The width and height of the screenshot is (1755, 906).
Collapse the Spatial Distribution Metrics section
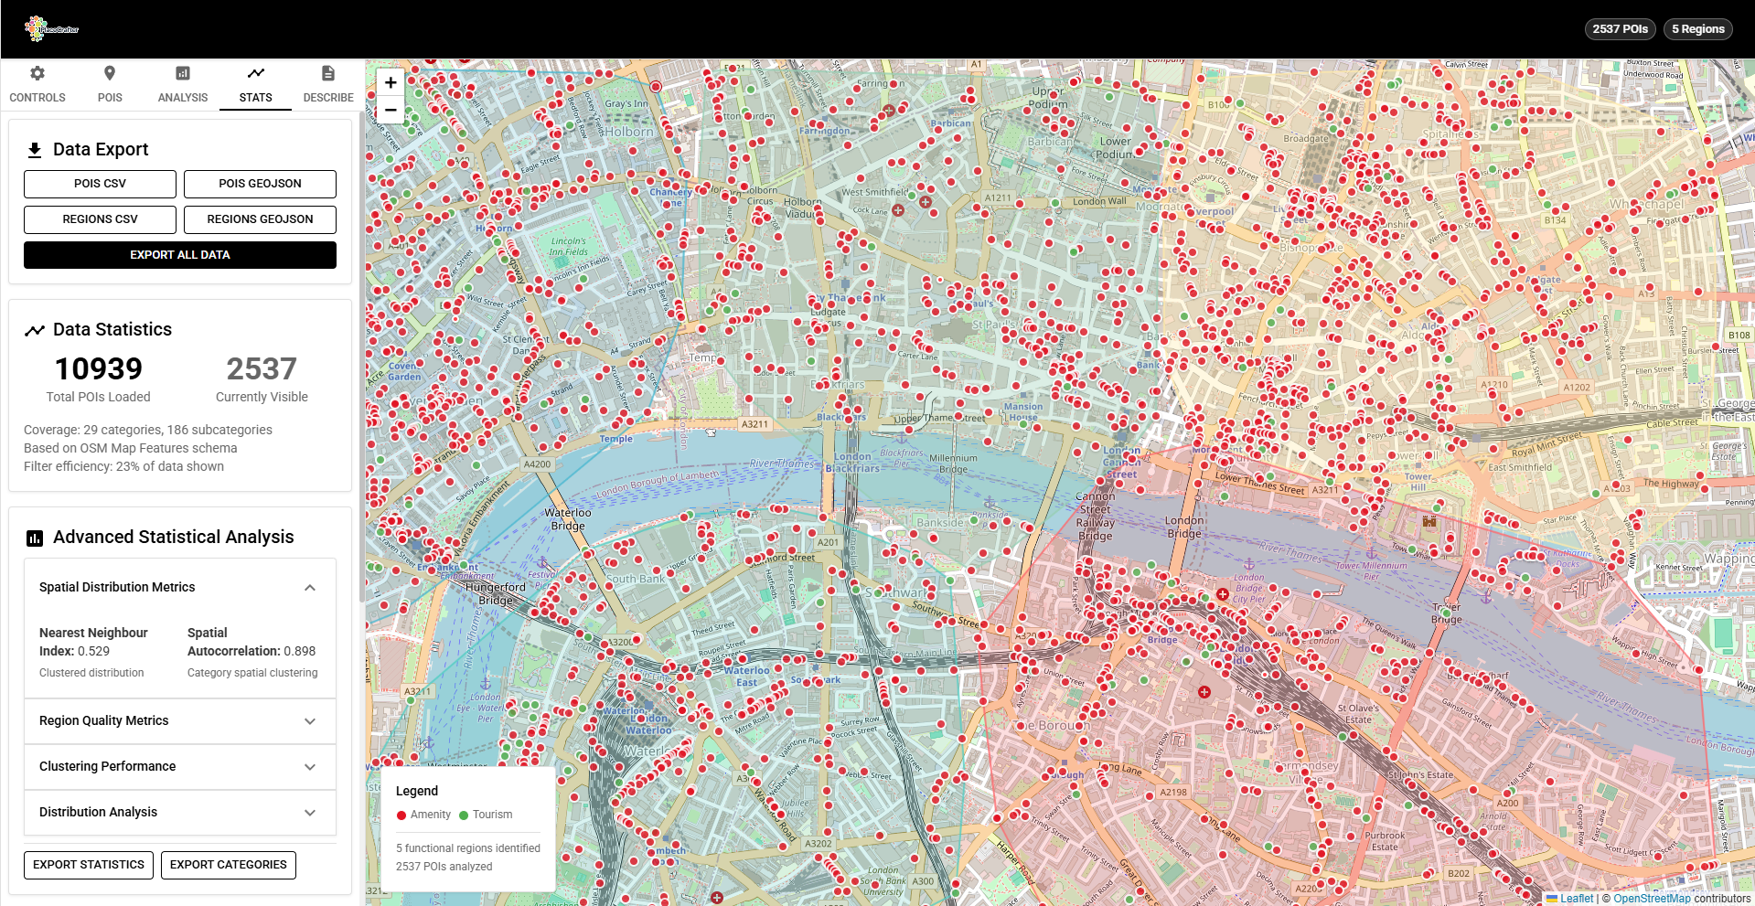point(310,587)
